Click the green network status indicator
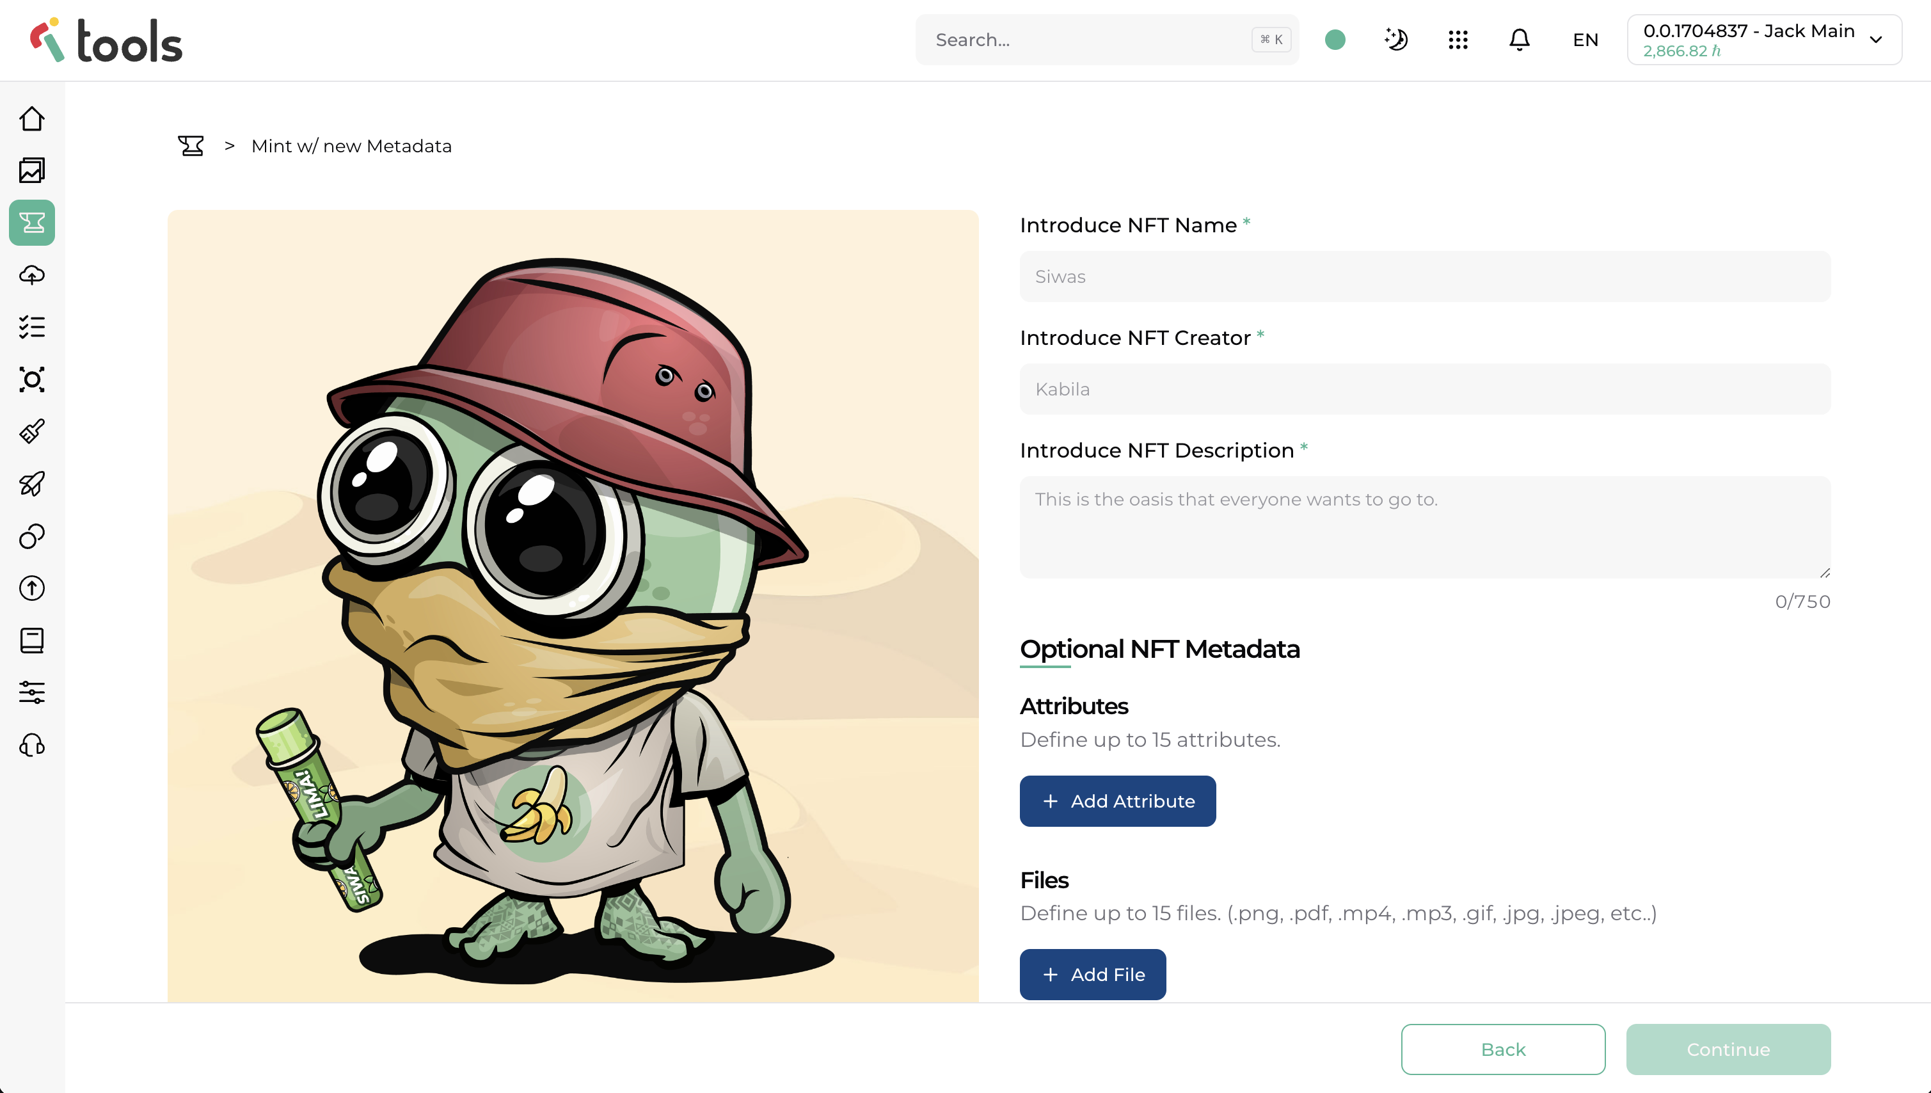This screenshot has height=1093, width=1931. click(1335, 39)
